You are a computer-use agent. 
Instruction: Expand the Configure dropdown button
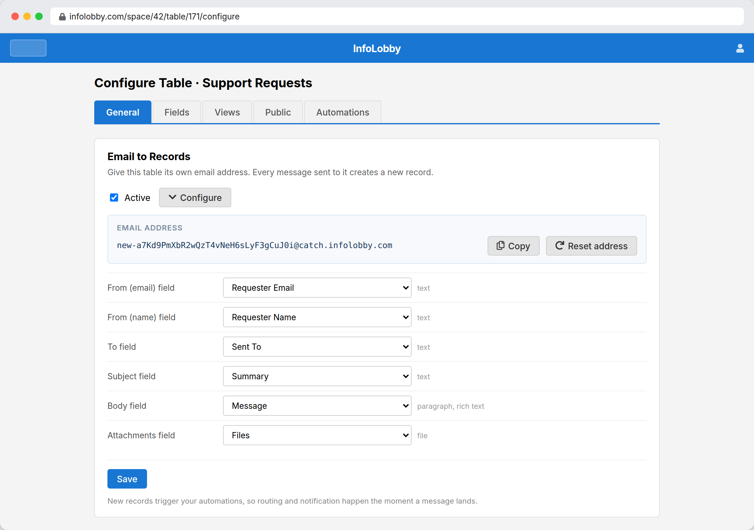pyautogui.click(x=195, y=197)
